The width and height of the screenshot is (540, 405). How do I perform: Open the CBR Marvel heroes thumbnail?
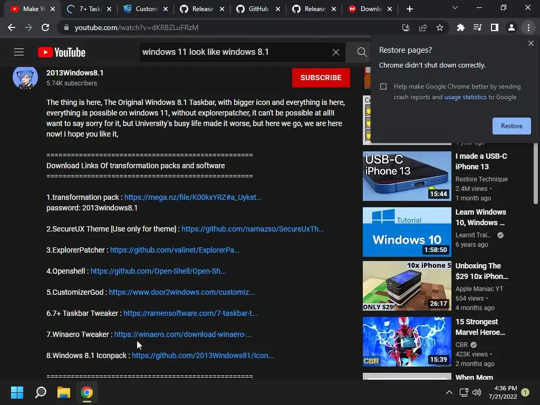tap(407, 342)
